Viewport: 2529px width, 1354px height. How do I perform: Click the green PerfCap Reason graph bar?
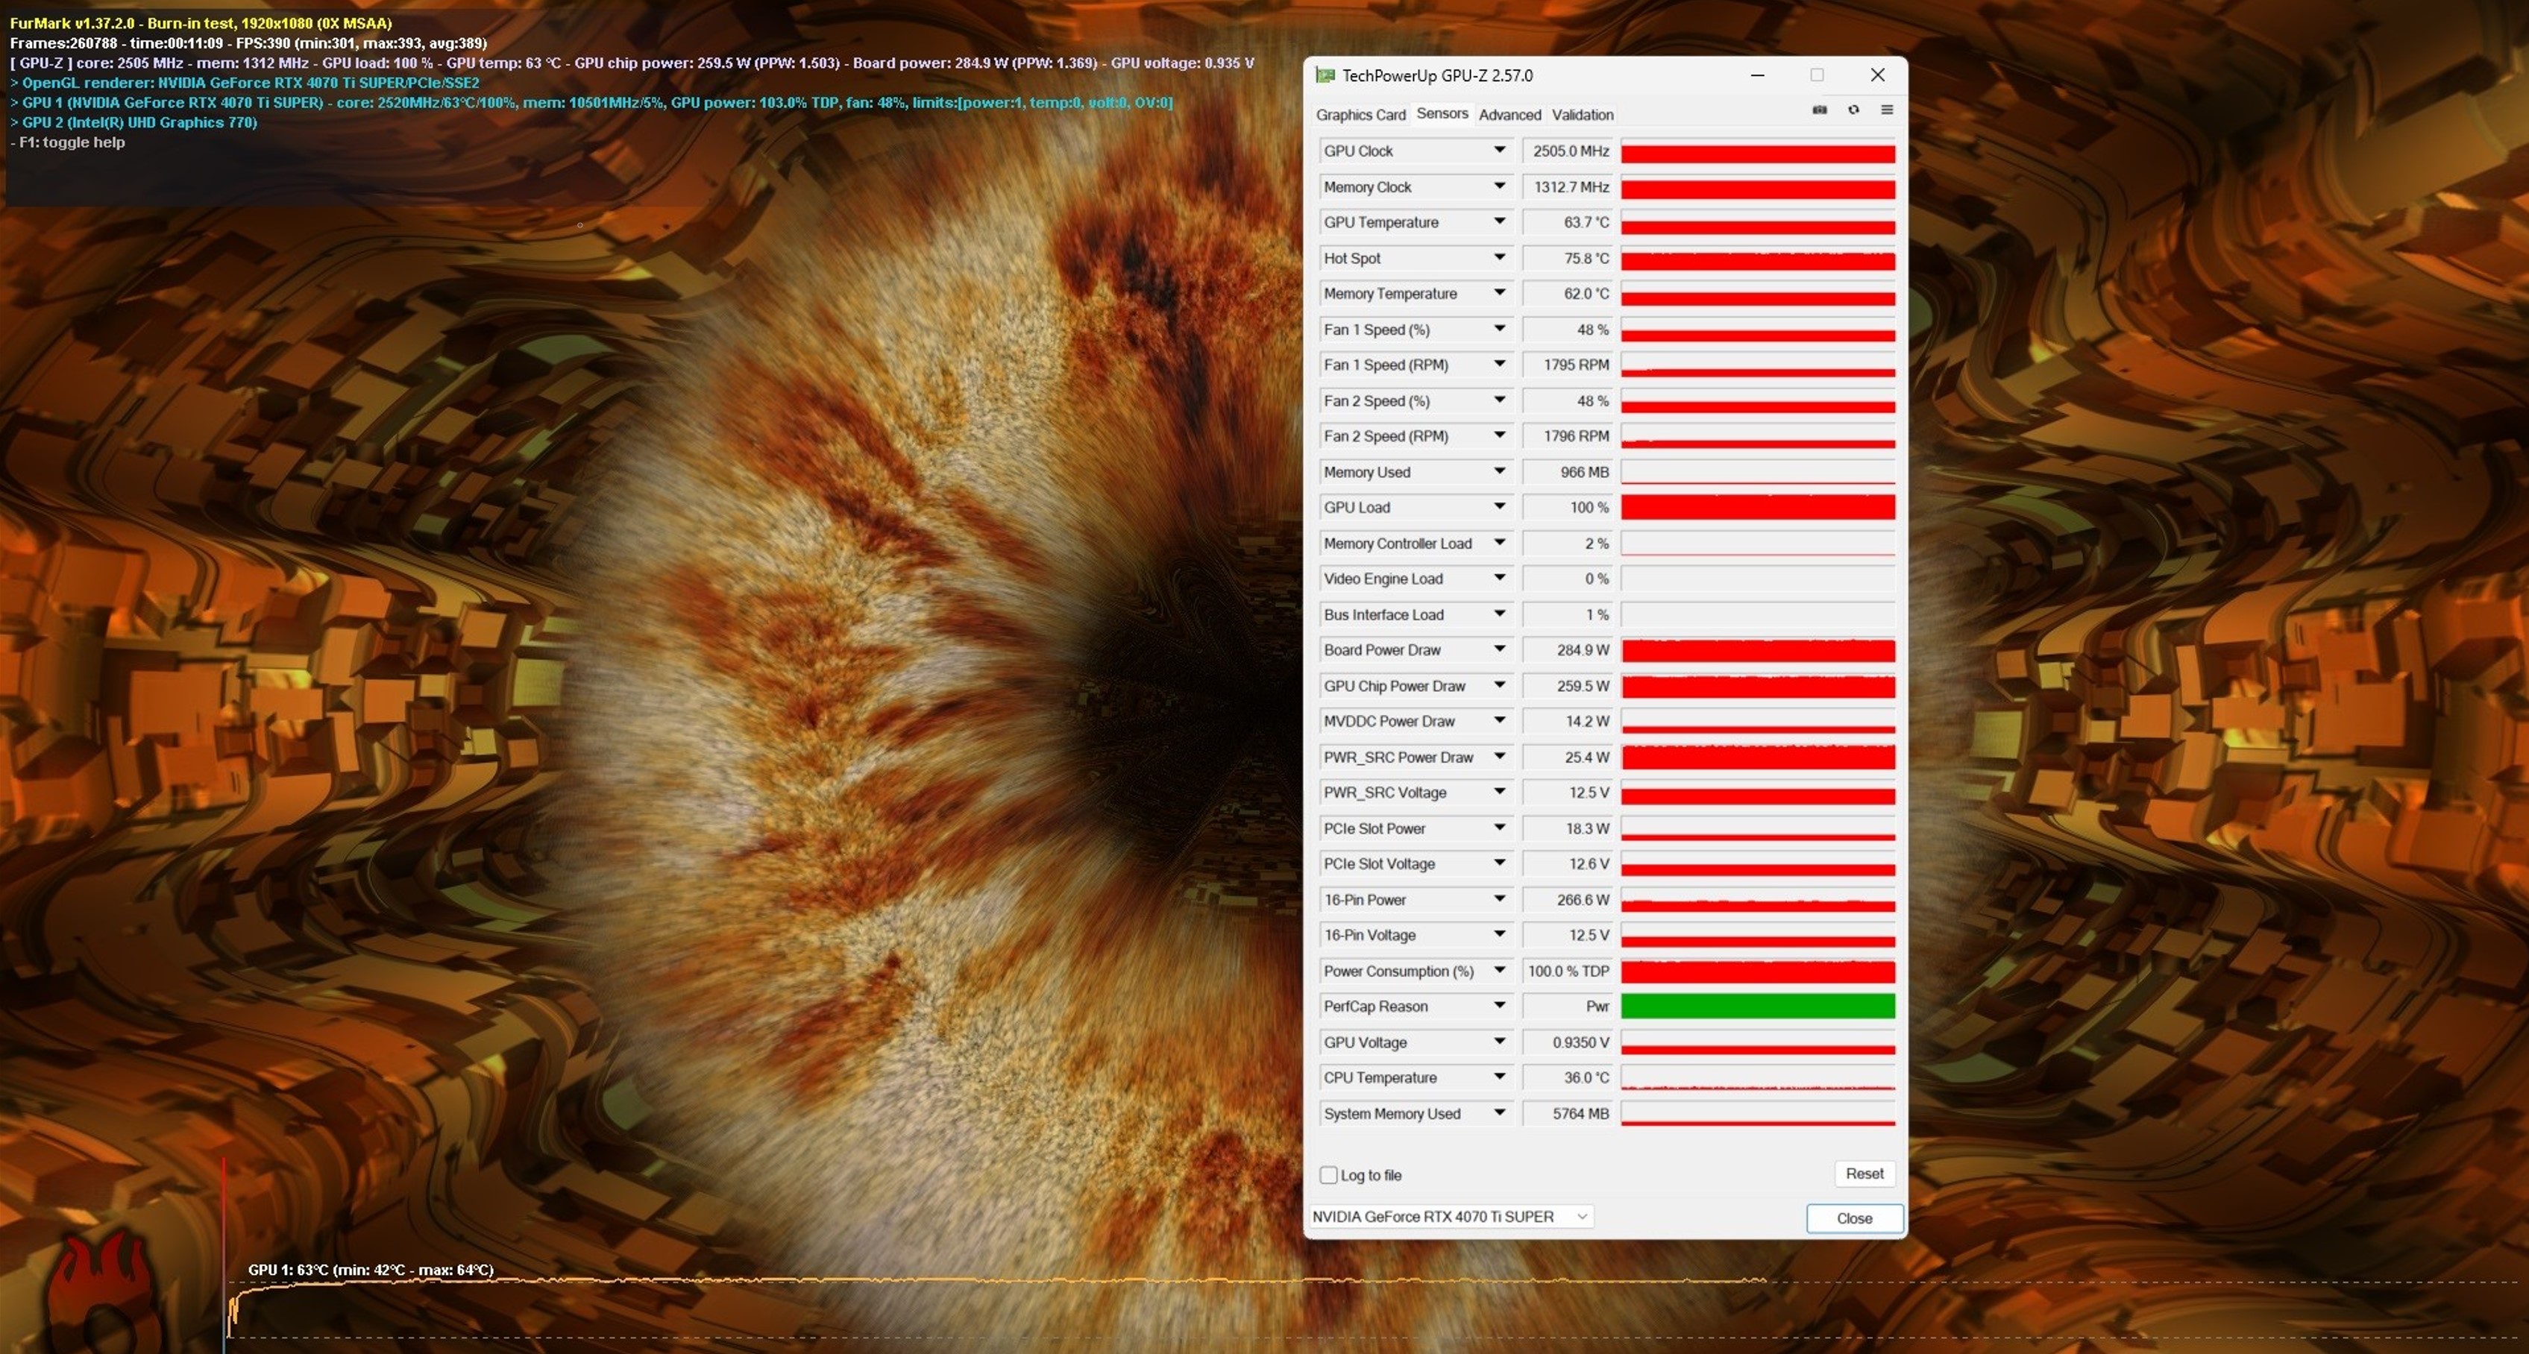click(x=1757, y=1006)
